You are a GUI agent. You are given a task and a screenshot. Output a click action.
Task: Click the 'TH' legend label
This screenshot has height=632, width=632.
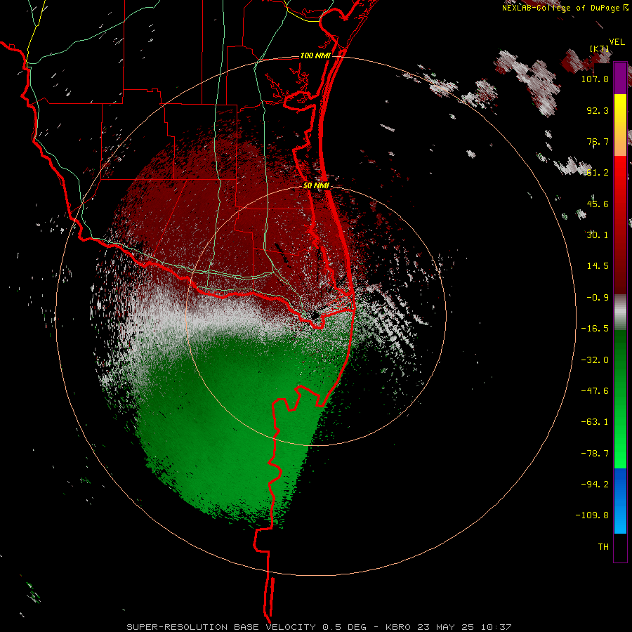603,547
